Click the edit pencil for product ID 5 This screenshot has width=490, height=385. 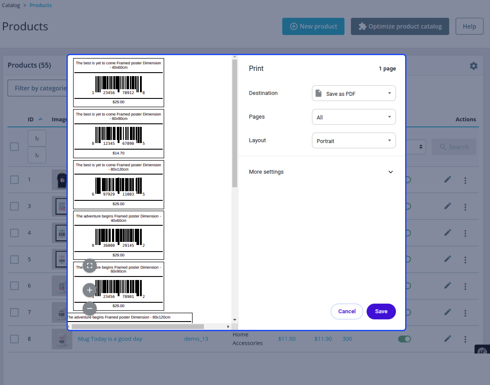coord(448,259)
